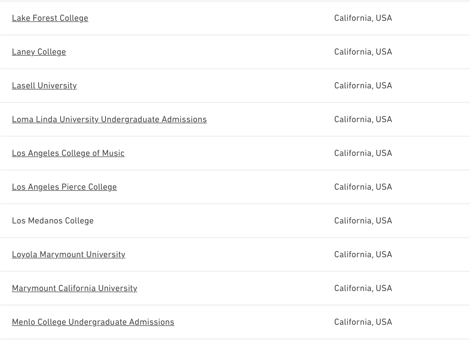Select California, USA beside Los Medanos College
The image size is (470, 340).
point(363,221)
